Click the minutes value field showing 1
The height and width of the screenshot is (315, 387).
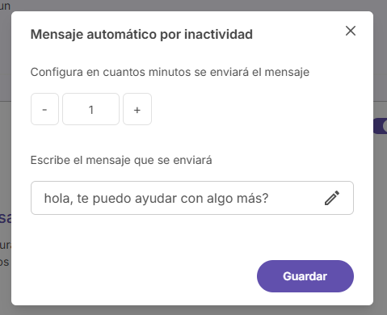(91, 109)
